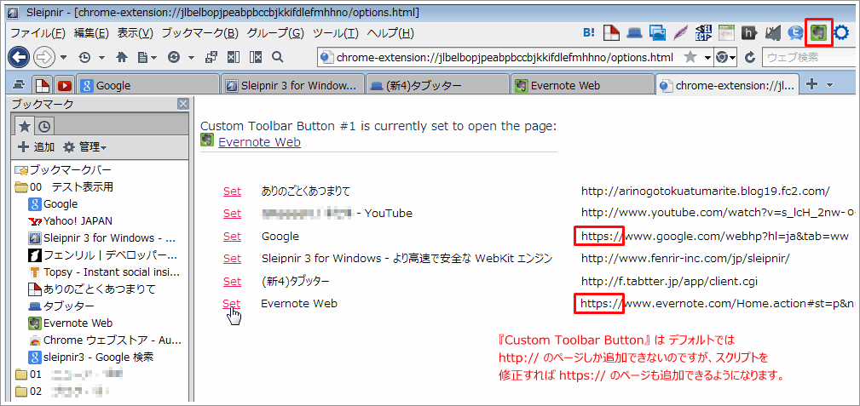Select the Chrome ウェブストア bookmark

coord(104,340)
